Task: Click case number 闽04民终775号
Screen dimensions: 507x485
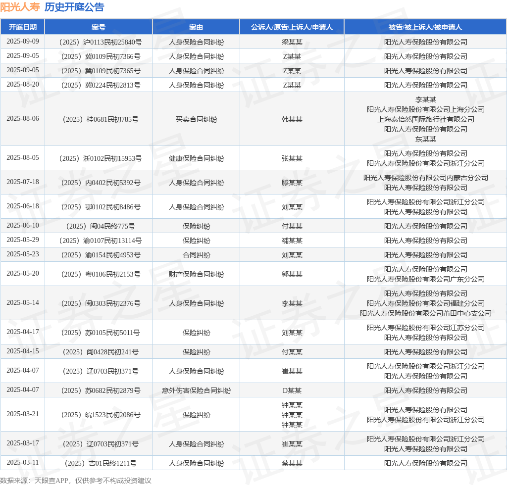Action: (101, 227)
